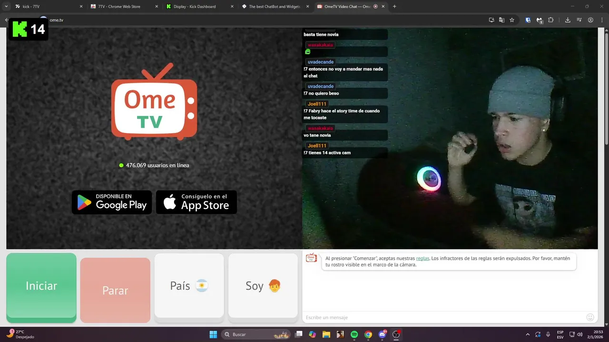Open the Soy gender selector
Image resolution: width=609 pixels, height=342 pixels.
pos(263,286)
